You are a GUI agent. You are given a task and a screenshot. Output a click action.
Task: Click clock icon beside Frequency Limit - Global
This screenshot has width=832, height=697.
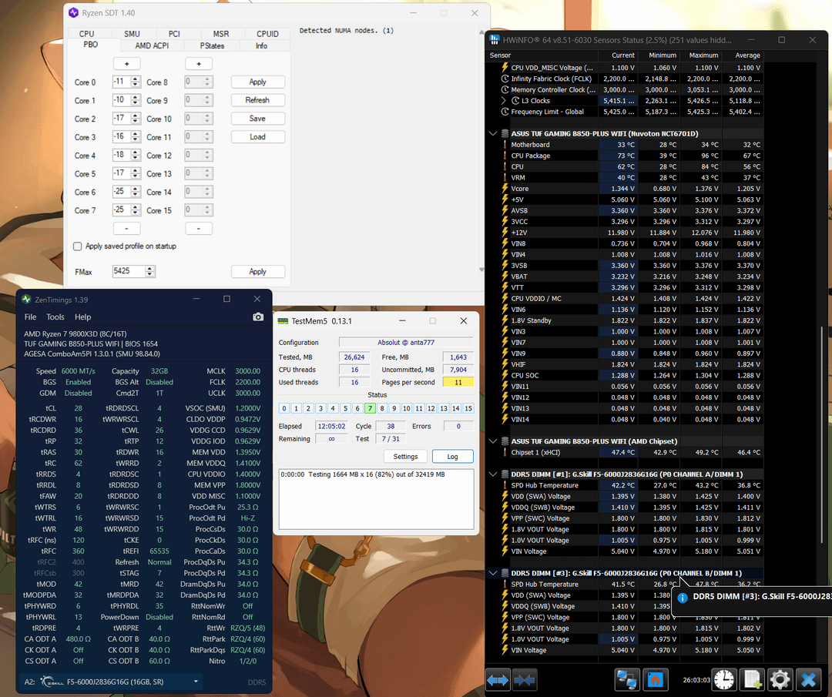click(x=505, y=112)
